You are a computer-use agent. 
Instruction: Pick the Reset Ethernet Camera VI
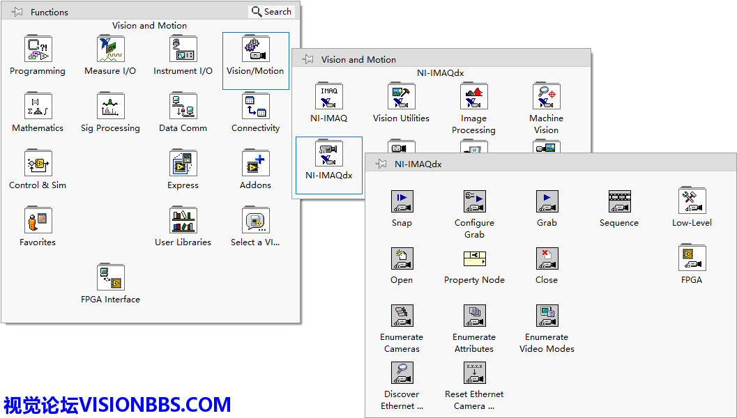pos(474,373)
